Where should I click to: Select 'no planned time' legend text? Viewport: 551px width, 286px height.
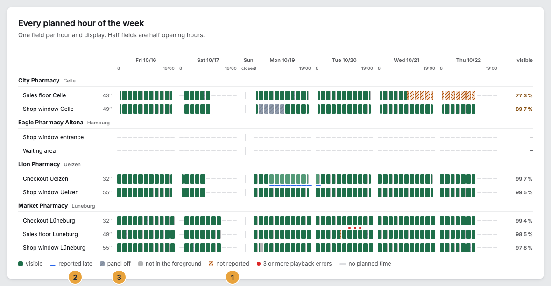click(370, 264)
